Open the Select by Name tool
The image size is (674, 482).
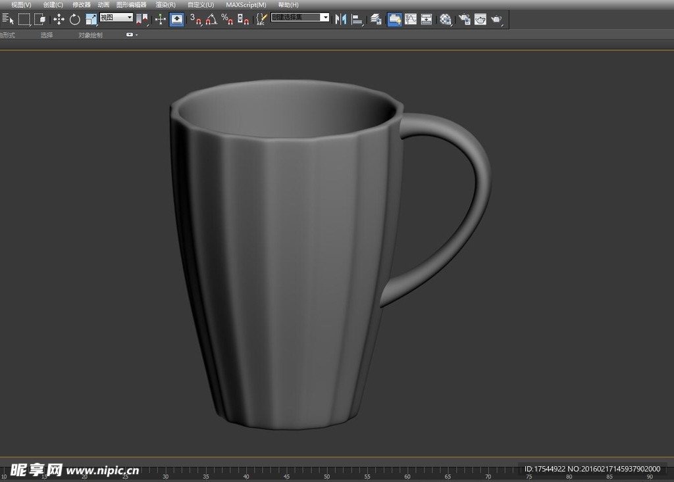(x=8, y=19)
